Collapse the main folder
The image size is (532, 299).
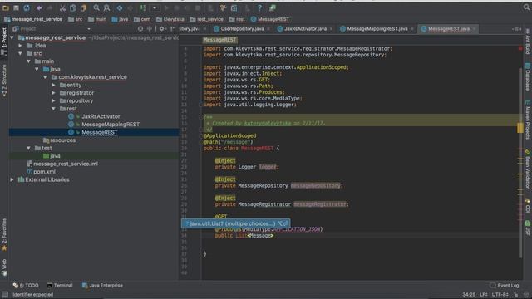tap(28, 61)
